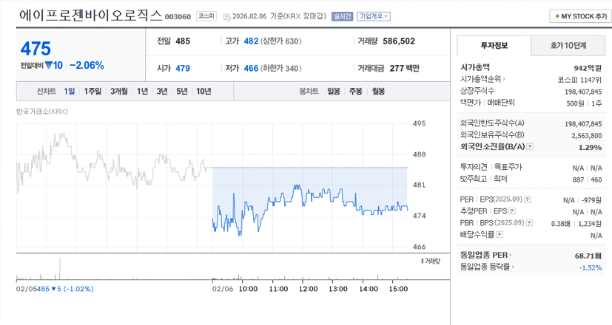Show the 월봉 candle chart
Screen dimensions: 612x325
(378, 91)
